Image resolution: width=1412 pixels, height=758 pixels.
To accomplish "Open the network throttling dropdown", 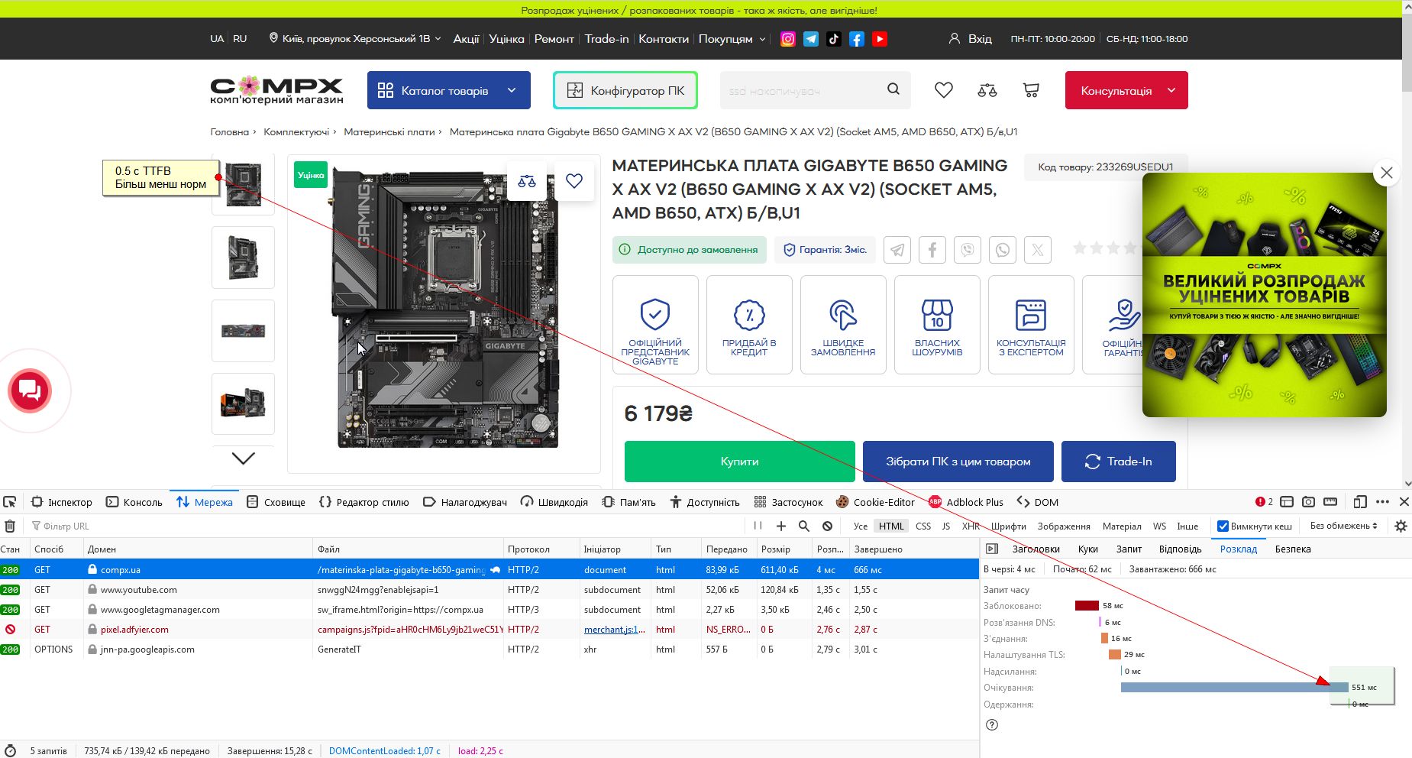I will (x=1343, y=526).
